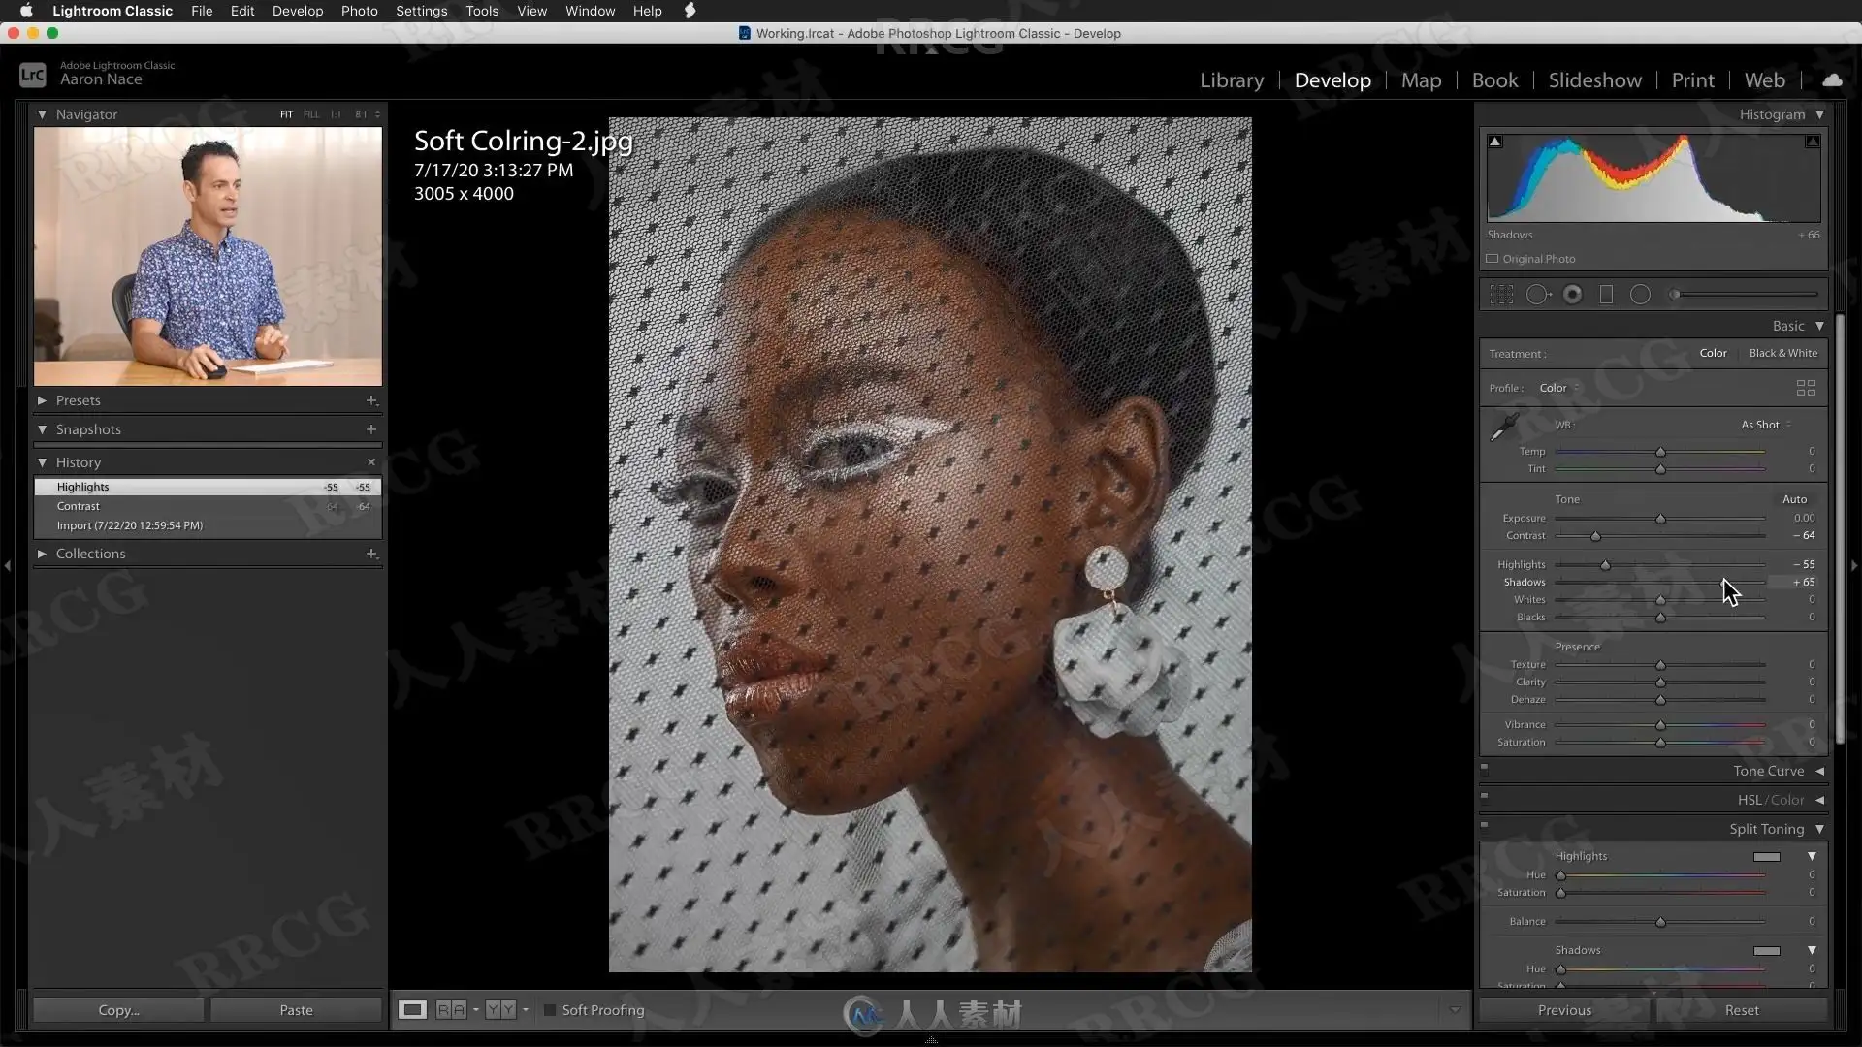The image size is (1862, 1047).
Task: Click the Vibrance slider handle
Action: pyautogui.click(x=1660, y=725)
